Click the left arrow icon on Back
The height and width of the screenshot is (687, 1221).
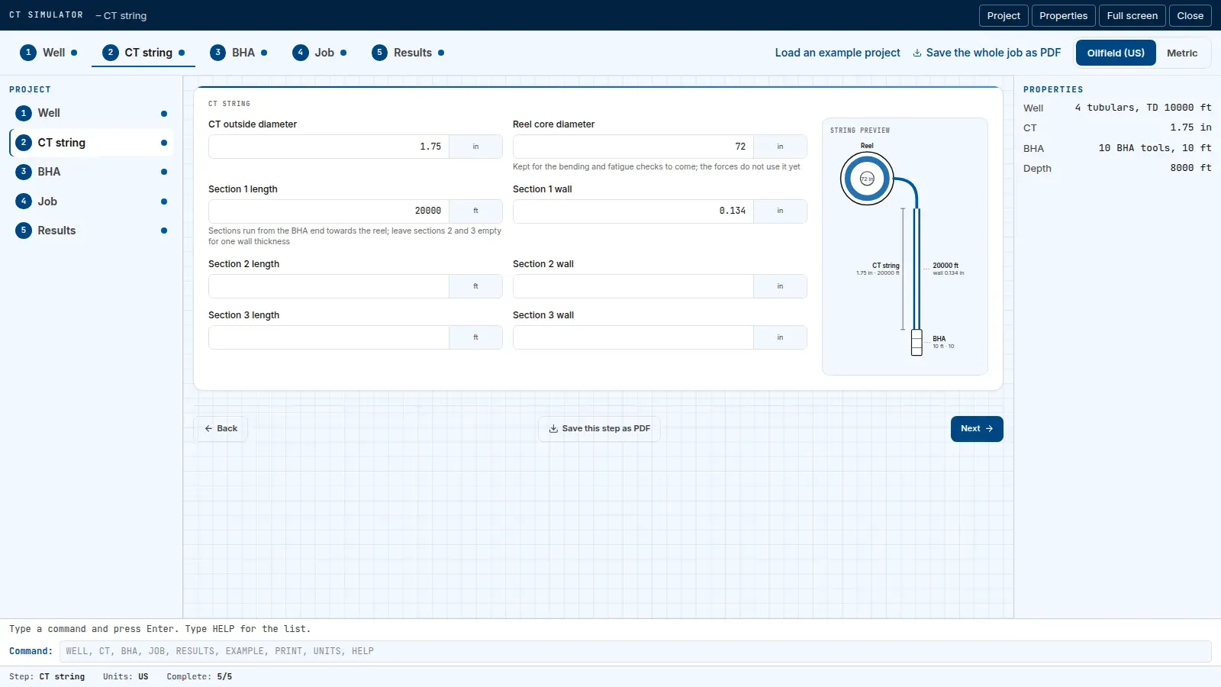point(208,429)
